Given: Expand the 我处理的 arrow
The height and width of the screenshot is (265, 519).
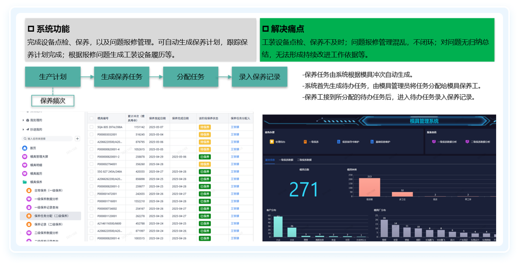Looking at the screenshot, I should (23, 120).
